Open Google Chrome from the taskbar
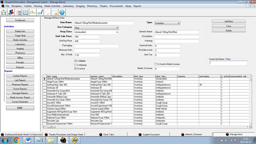 pos(17,140)
